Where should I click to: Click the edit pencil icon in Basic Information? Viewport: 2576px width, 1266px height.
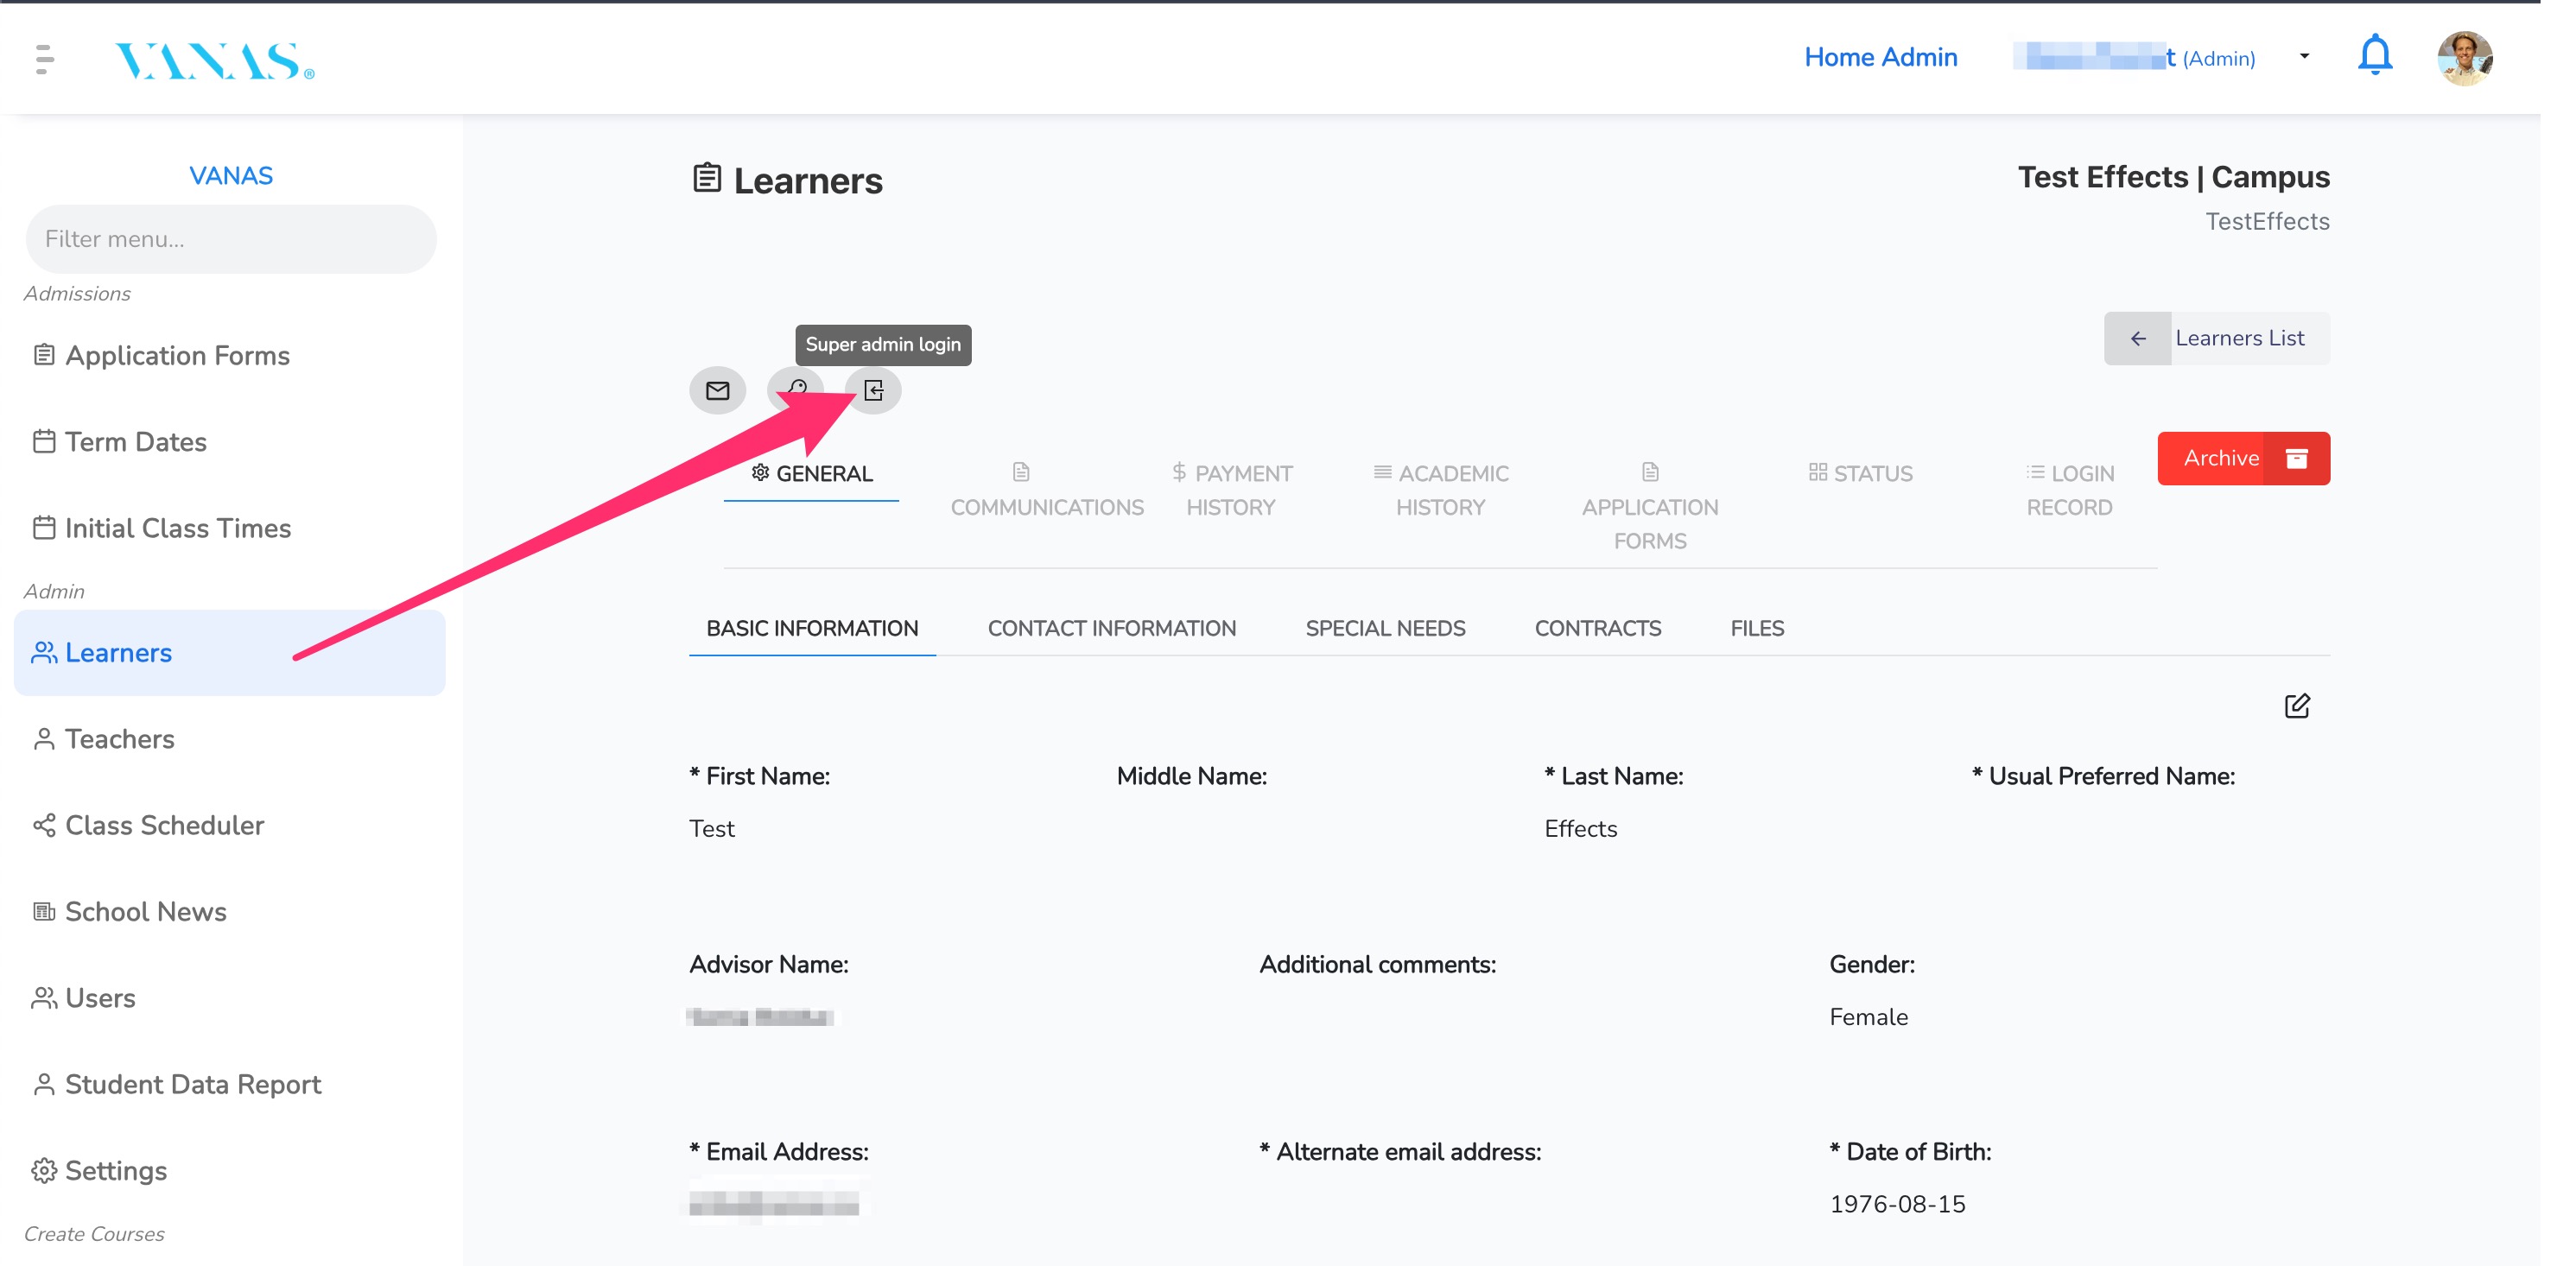(x=2296, y=706)
